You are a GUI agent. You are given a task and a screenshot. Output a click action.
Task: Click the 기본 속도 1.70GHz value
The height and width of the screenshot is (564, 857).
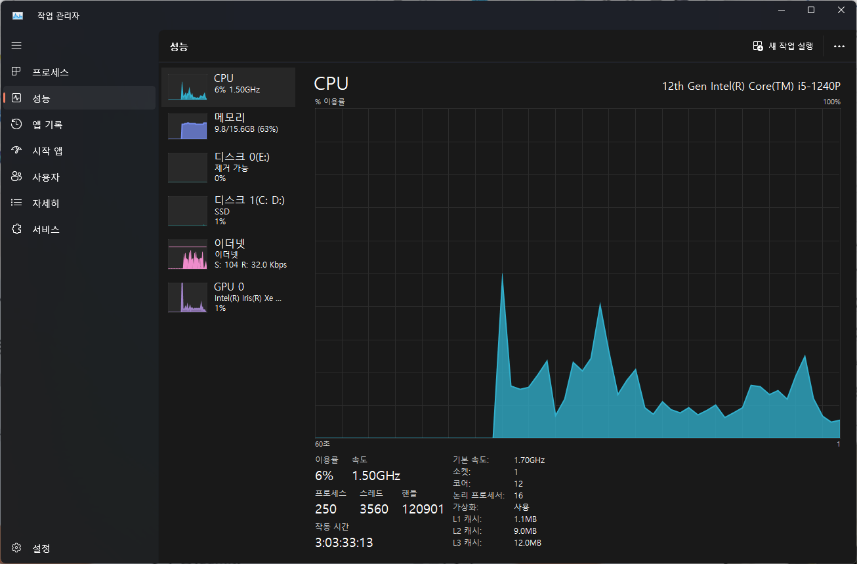(x=529, y=460)
